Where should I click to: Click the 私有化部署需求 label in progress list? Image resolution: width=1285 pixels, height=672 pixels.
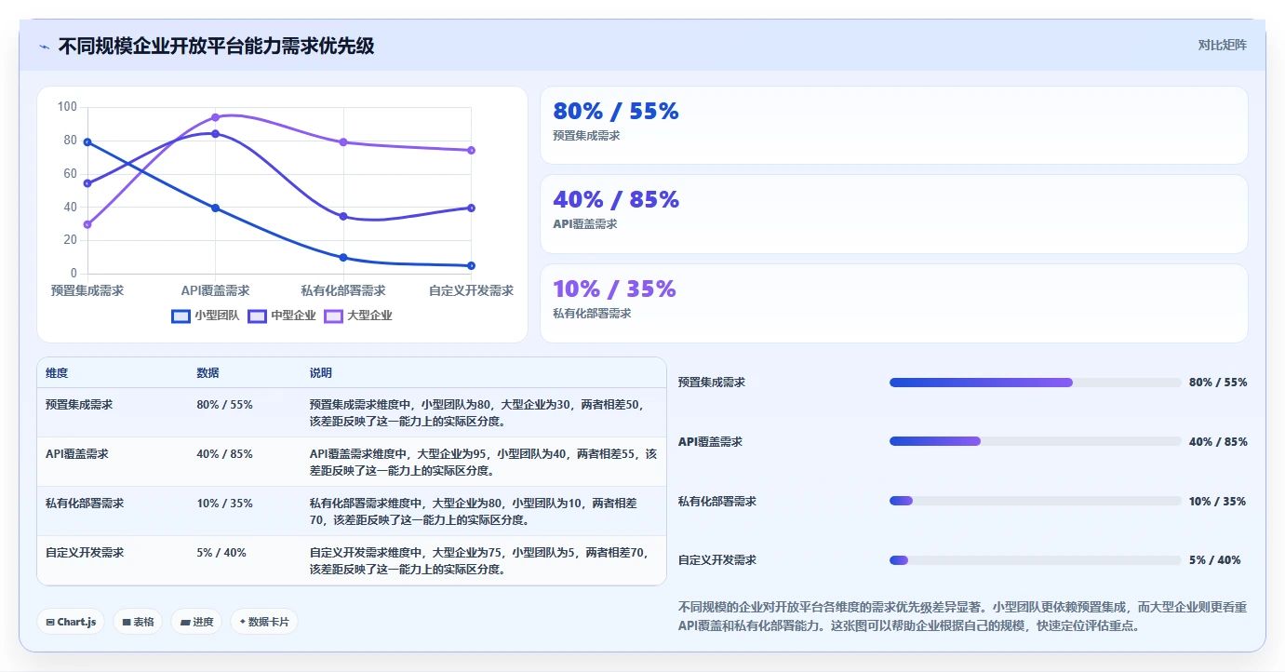pos(717,501)
